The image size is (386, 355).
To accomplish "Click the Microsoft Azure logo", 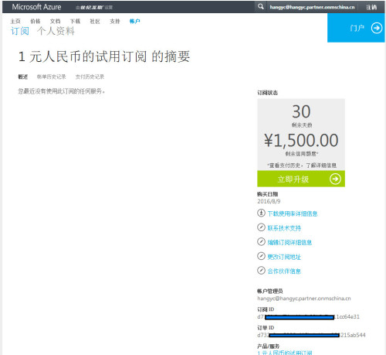I will pyautogui.click(x=36, y=7).
